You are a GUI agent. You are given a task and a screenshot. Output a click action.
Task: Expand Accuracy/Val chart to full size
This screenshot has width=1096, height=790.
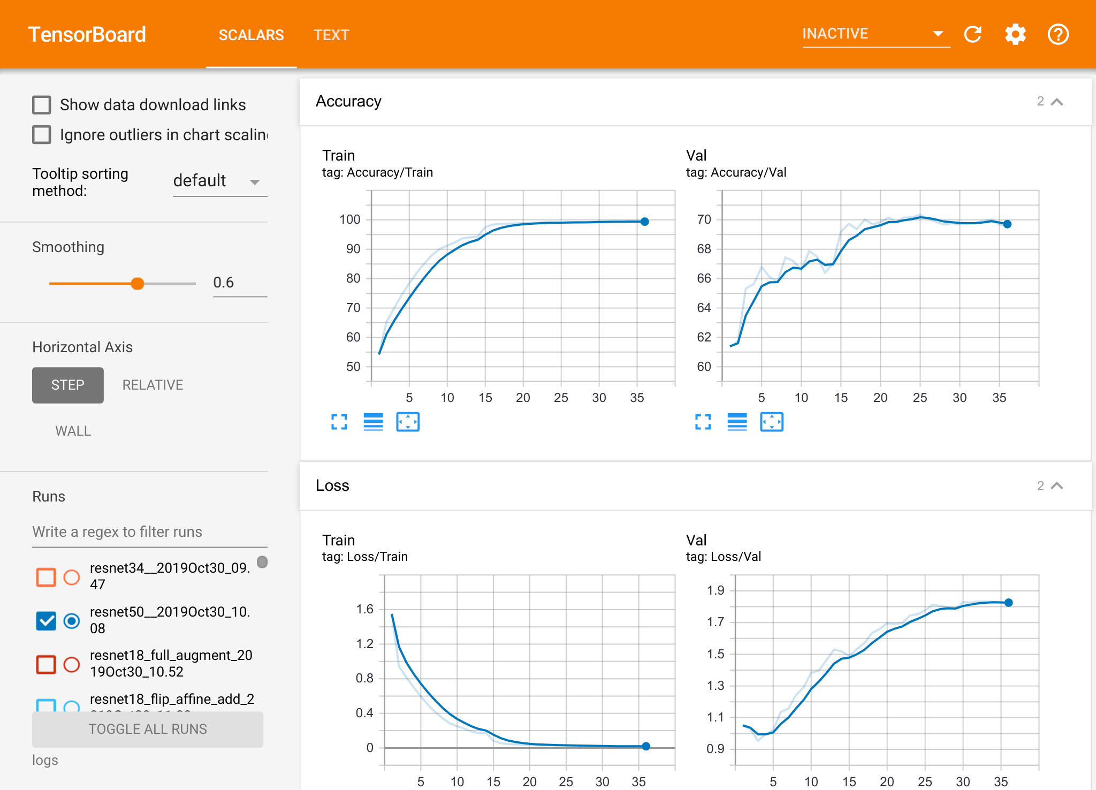(x=703, y=422)
